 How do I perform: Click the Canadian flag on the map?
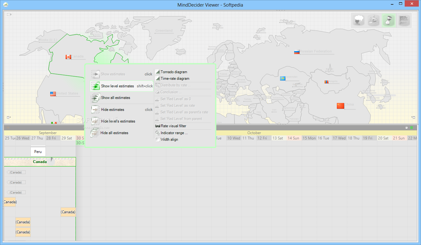68,57
